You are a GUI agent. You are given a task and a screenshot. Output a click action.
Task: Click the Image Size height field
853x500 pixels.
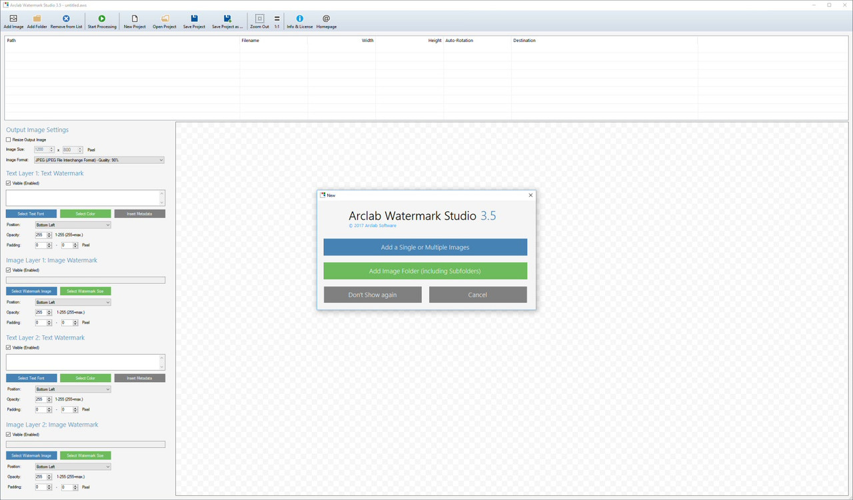coord(69,150)
